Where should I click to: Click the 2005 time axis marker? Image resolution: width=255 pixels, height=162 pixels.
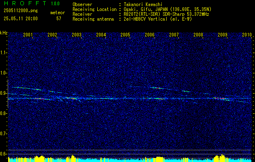(x=125, y=34)
